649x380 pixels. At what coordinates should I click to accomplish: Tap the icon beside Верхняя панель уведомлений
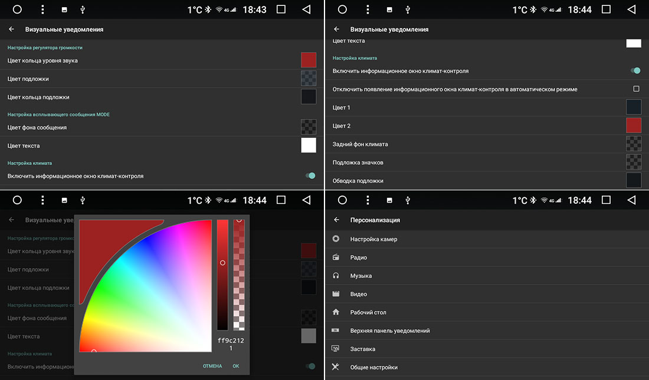(336, 330)
